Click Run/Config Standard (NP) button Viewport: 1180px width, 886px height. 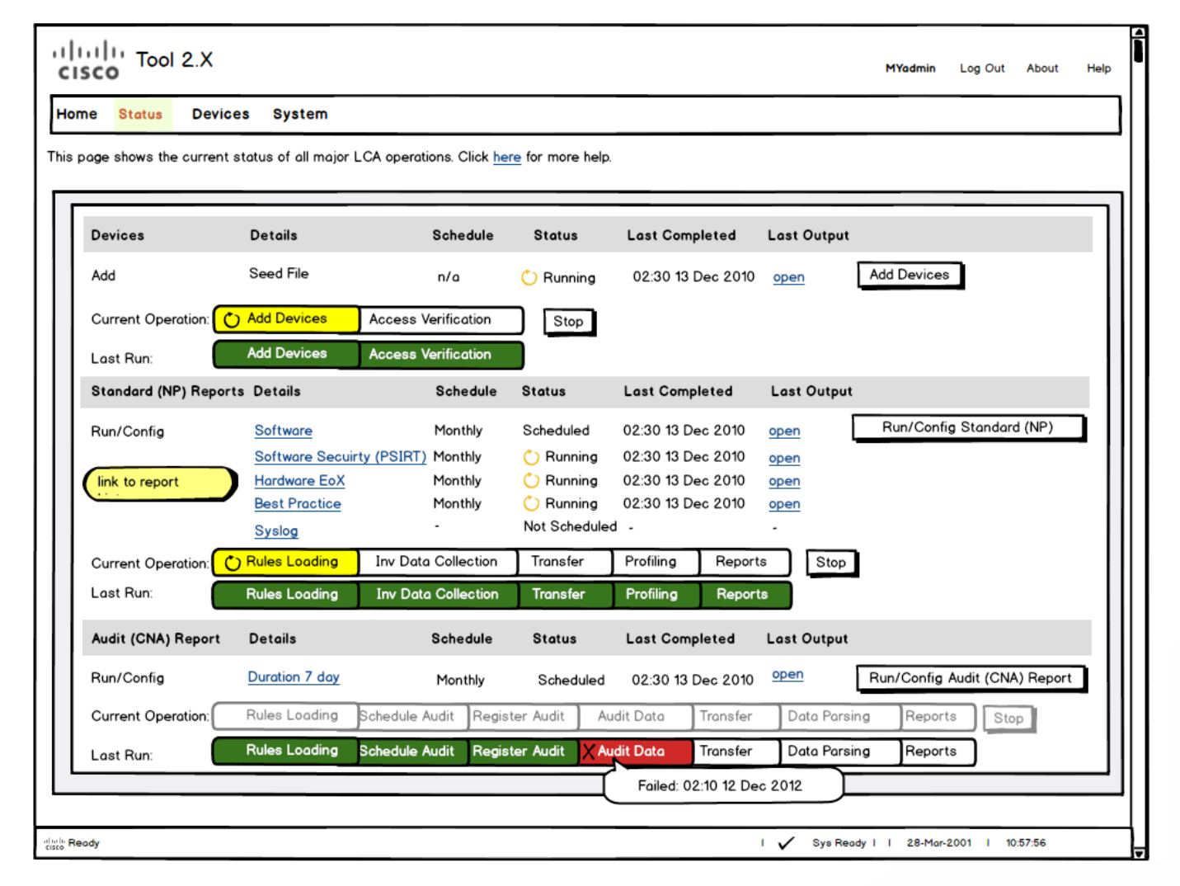pos(968,427)
